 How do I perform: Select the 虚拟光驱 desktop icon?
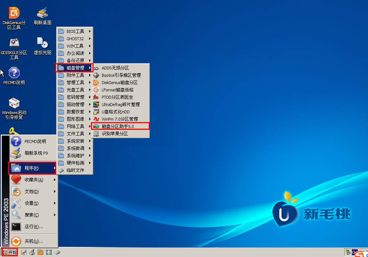(x=42, y=46)
